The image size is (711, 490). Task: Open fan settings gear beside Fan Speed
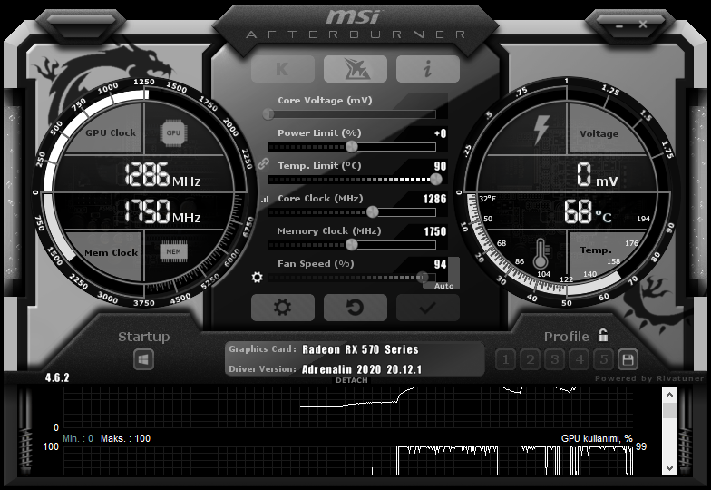tap(258, 278)
